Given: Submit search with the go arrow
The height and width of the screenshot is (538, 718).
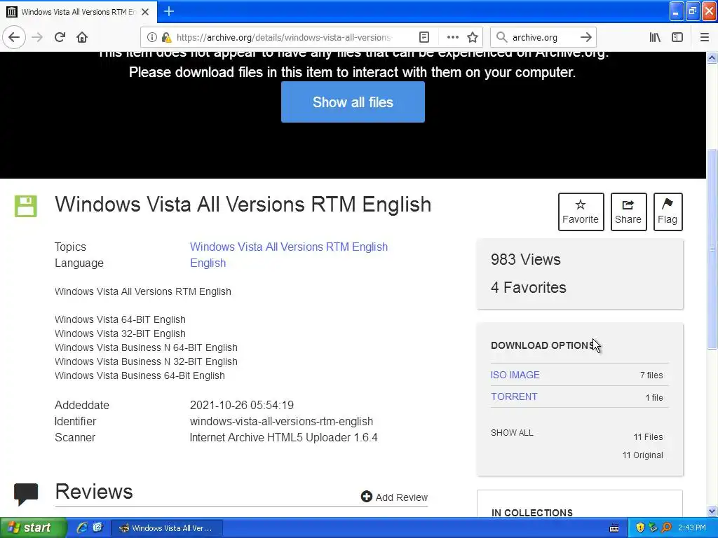Looking at the screenshot, I should pos(586,37).
